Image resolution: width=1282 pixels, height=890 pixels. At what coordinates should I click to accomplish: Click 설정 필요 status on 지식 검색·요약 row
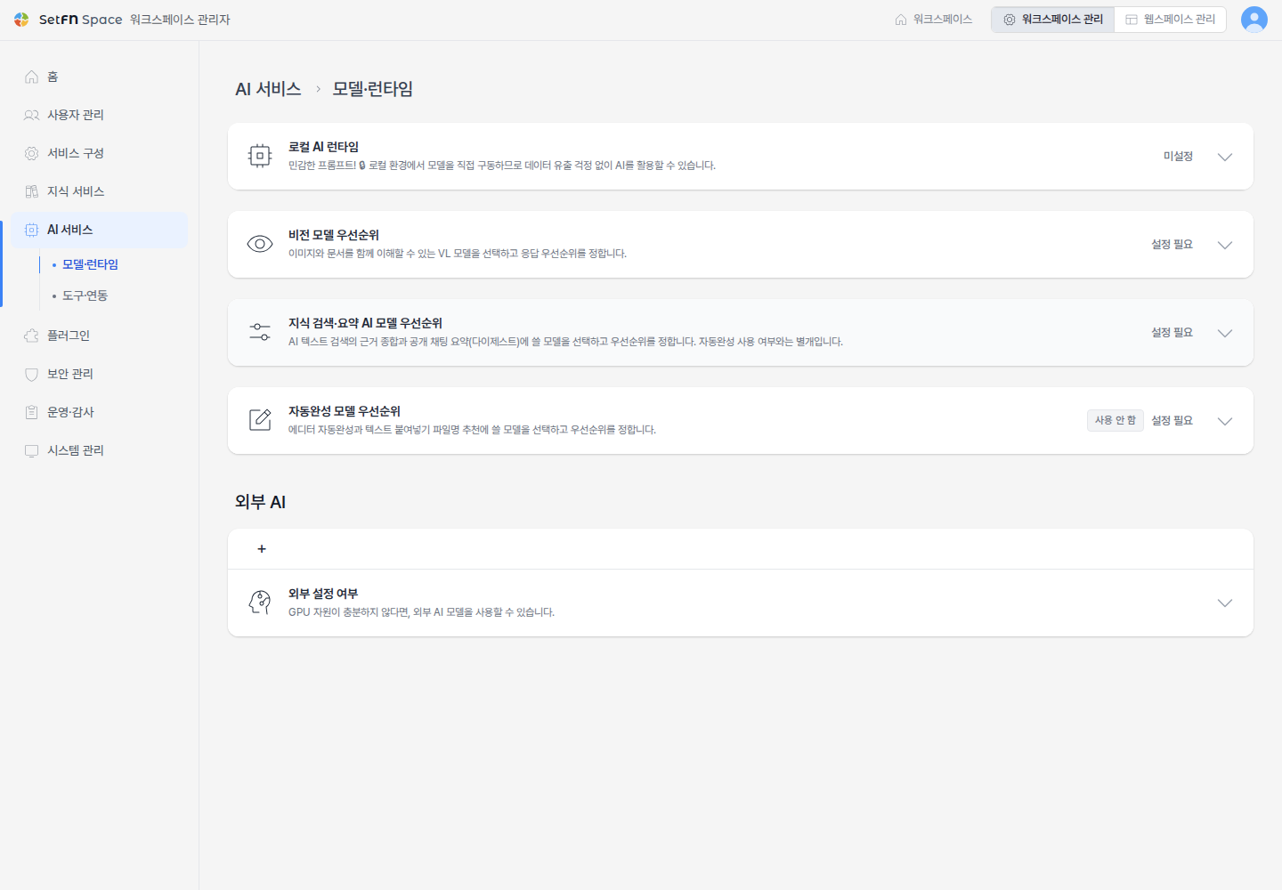point(1172,333)
